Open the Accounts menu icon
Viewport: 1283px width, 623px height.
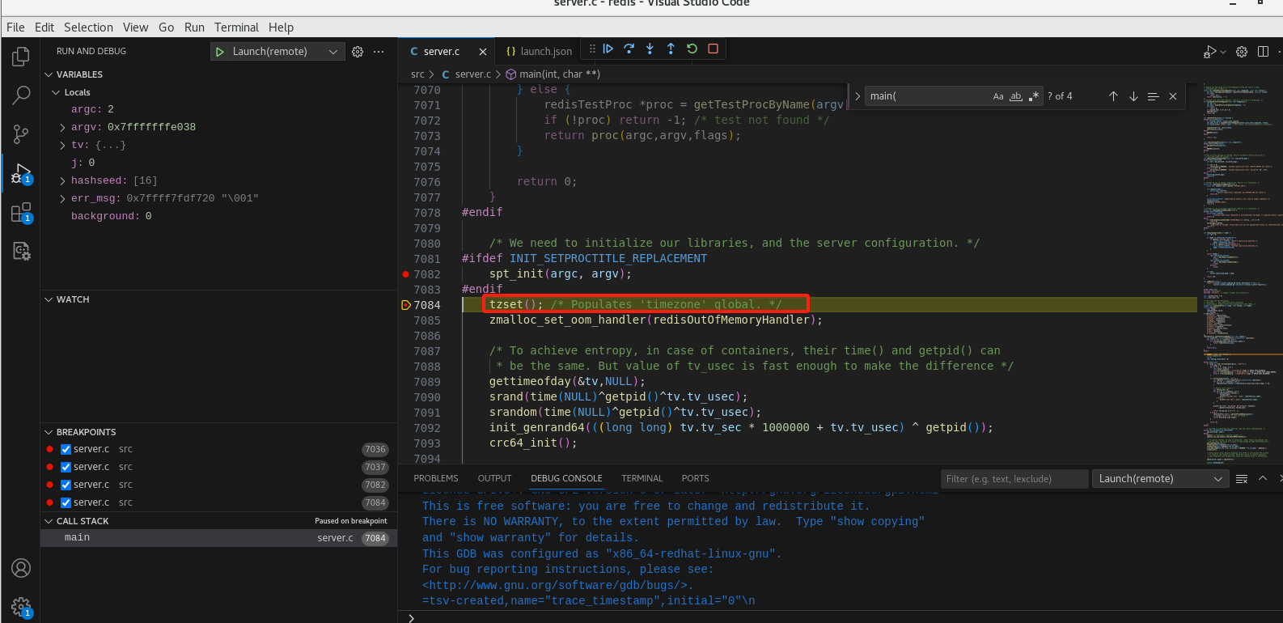click(21, 568)
